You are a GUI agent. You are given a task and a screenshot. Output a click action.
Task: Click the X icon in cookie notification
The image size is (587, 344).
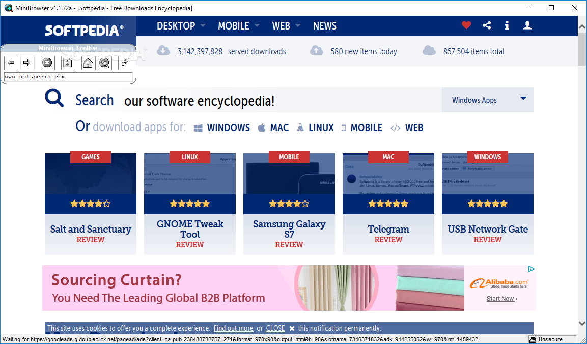click(x=292, y=328)
